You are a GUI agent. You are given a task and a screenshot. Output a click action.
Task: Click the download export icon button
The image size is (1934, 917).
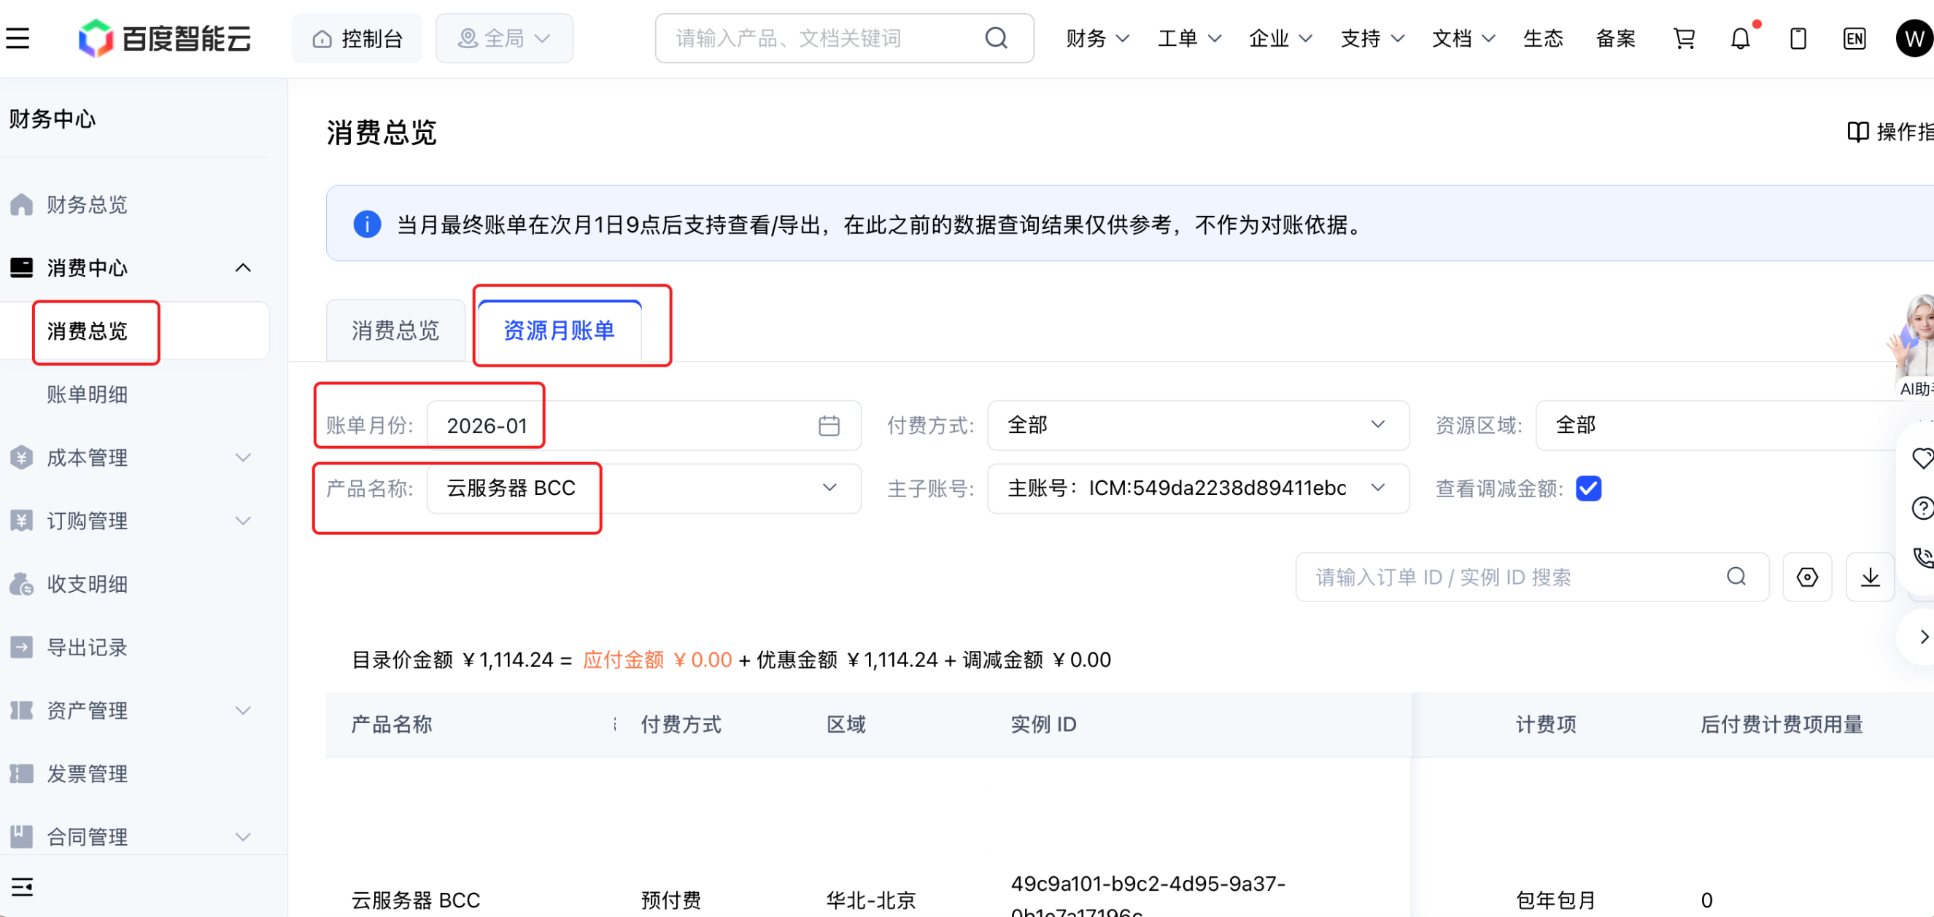pyautogui.click(x=1869, y=577)
